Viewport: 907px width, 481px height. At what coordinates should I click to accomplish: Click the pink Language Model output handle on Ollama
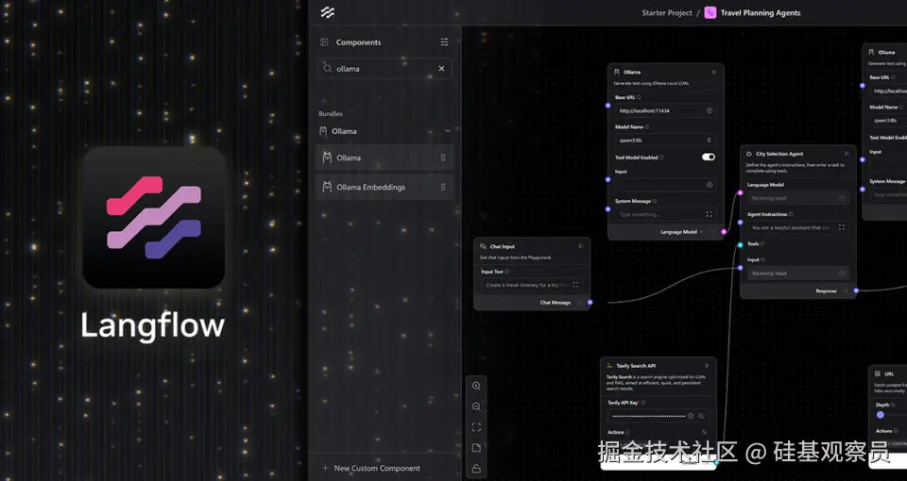[x=724, y=232]
